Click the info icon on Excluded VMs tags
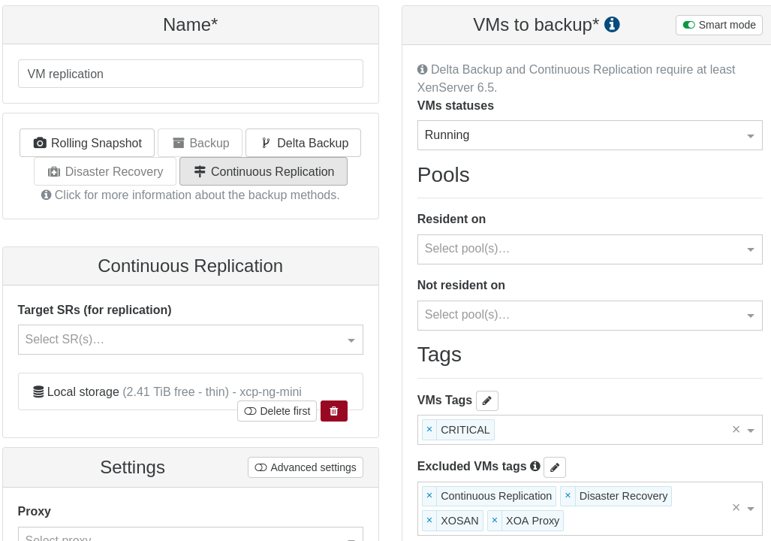This screenshot has height=541, width=771. click(x=535, y=466)
